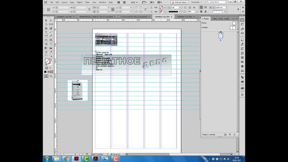Select the Gradient Swatch tool
This screenshot has height=162, width=288.
coord(46,48)
